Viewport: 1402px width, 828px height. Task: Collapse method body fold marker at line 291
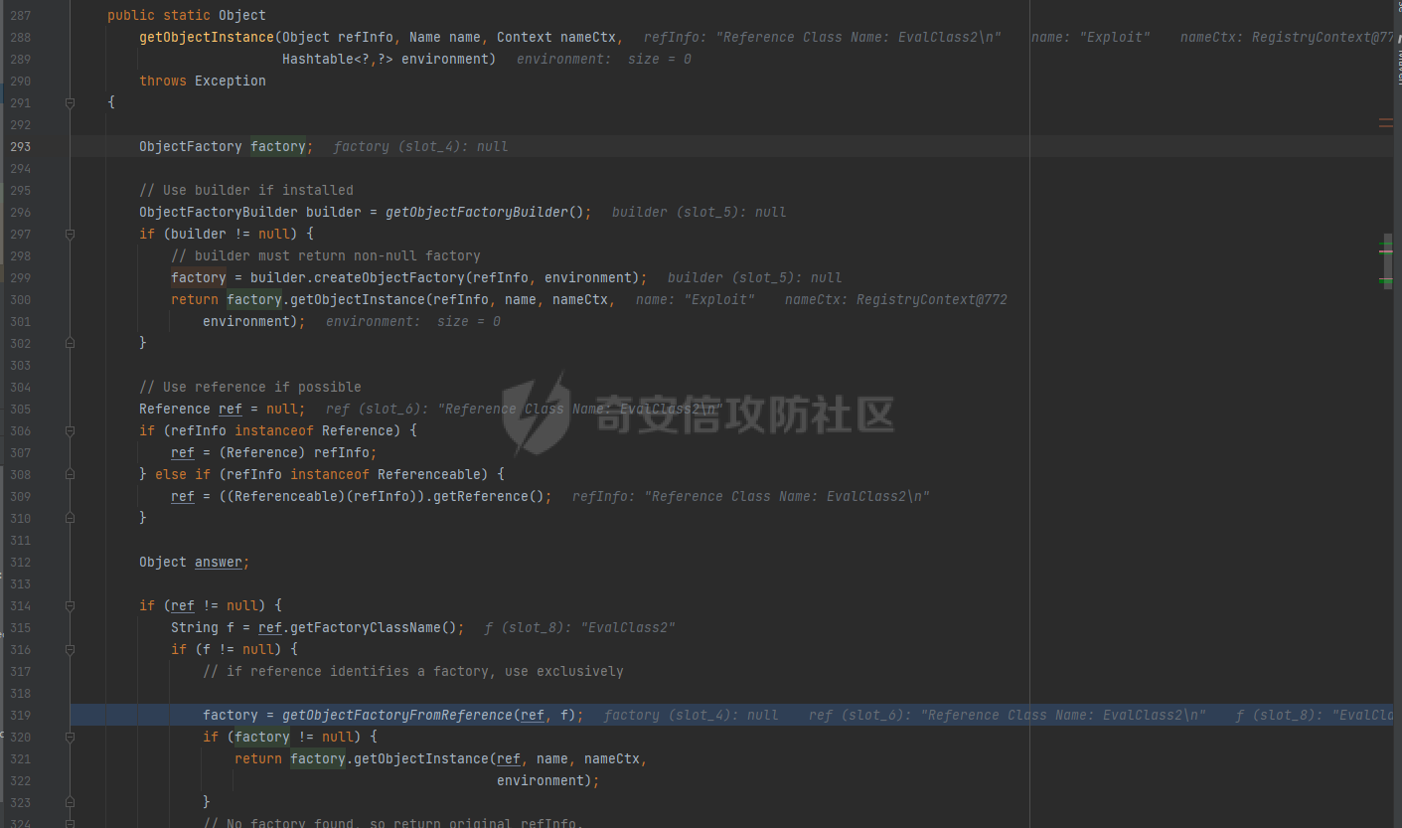70,102
